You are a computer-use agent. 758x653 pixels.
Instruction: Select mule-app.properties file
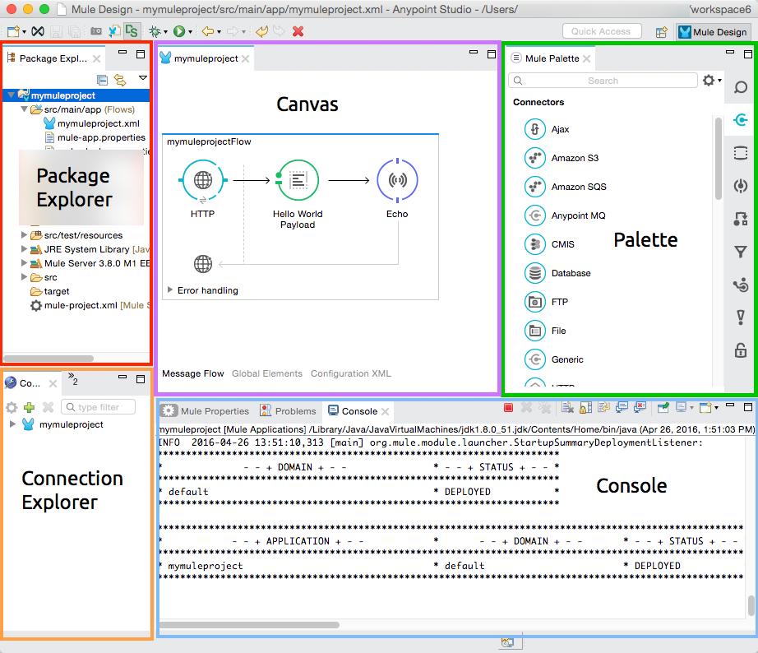coord(101,137)
